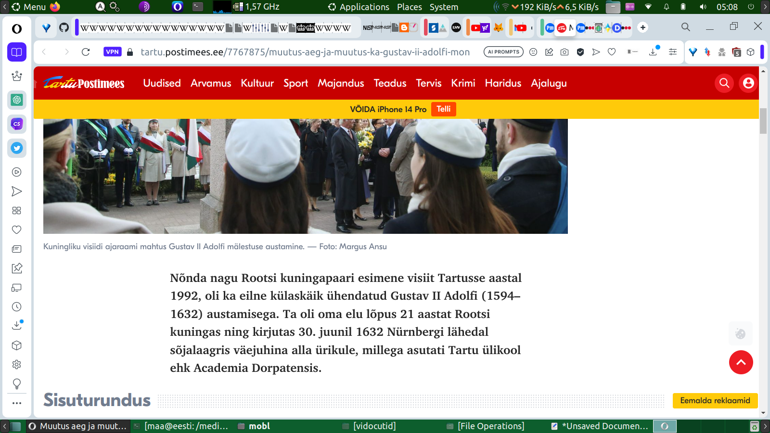Open the ChatGPT sidebar panel
Screen dimensions: 770x433
17,100
